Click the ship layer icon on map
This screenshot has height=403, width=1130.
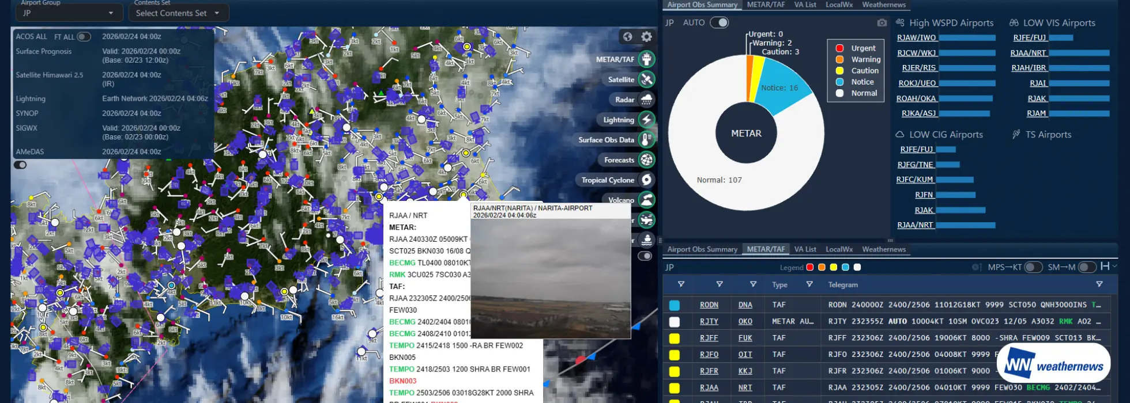[x=647, y=239]
